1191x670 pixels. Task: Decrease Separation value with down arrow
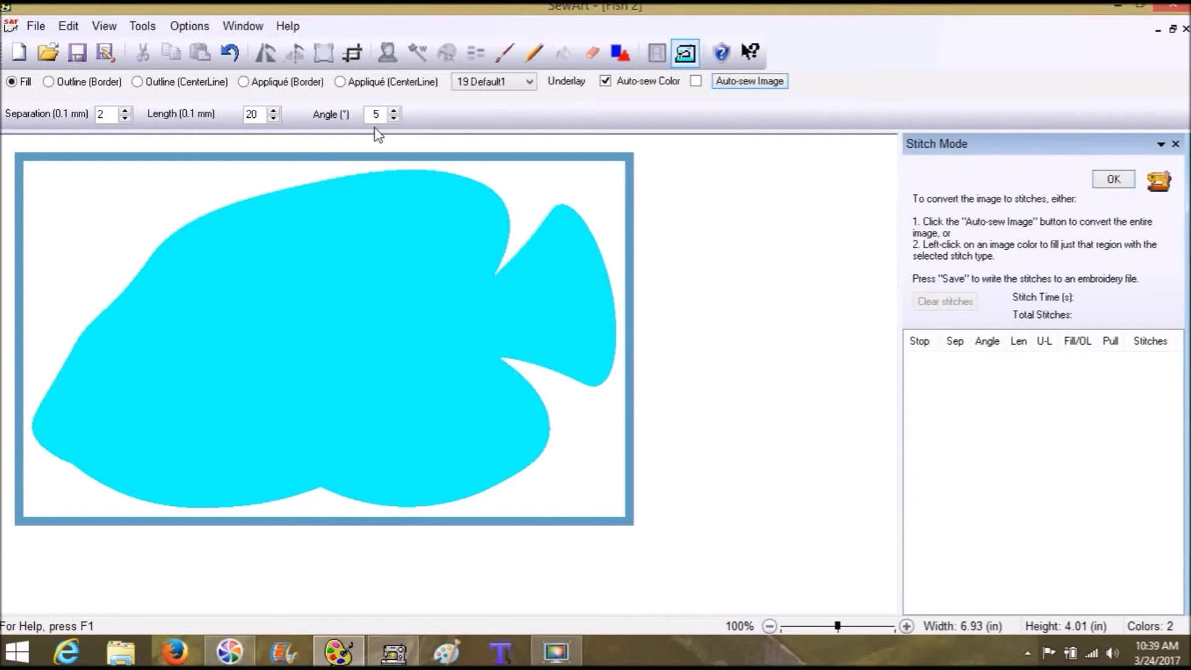[x=125, y=118]
